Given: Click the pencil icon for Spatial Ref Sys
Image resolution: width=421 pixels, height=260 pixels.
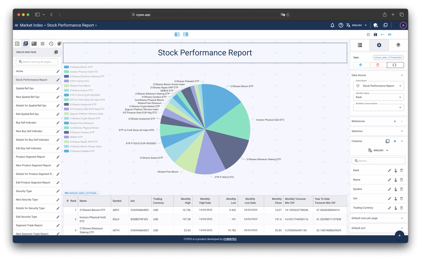Looking at the screenshot, I should (58, 88).
